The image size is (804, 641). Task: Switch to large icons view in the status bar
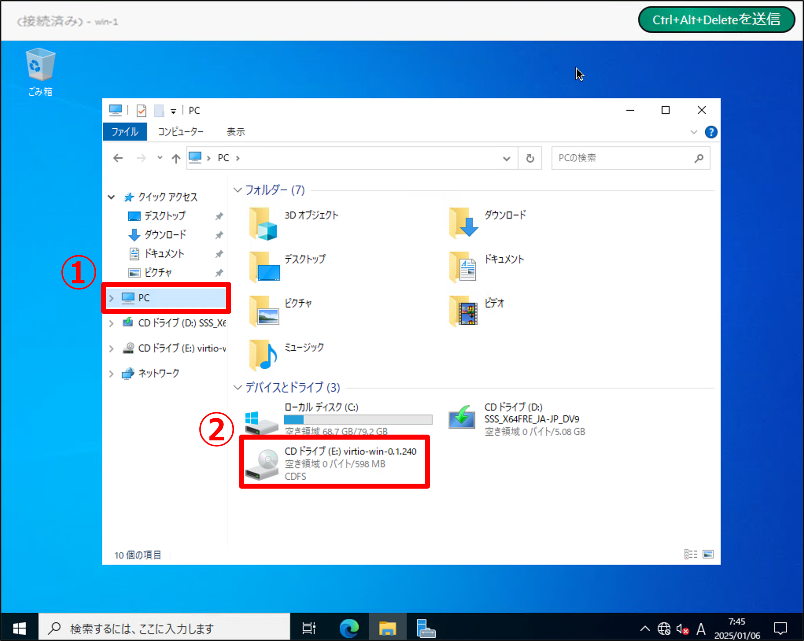708,555
